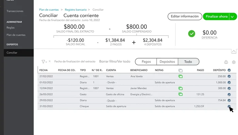Open Transacciones in the sidebar
The width and height of the screenshot is (238, 135).
15,11
